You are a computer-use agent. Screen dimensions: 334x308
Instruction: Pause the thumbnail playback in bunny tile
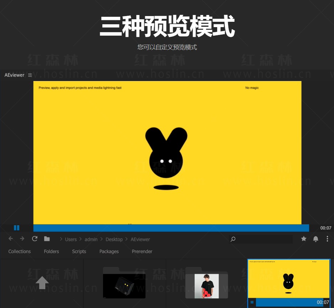click(252, 302)
